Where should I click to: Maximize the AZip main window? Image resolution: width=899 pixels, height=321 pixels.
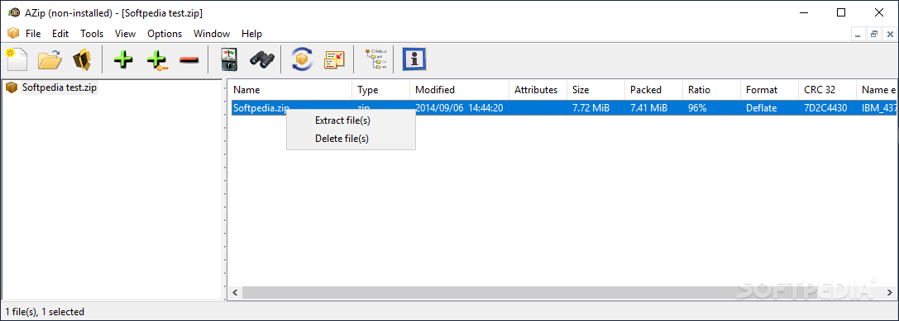tap(841, 12)
